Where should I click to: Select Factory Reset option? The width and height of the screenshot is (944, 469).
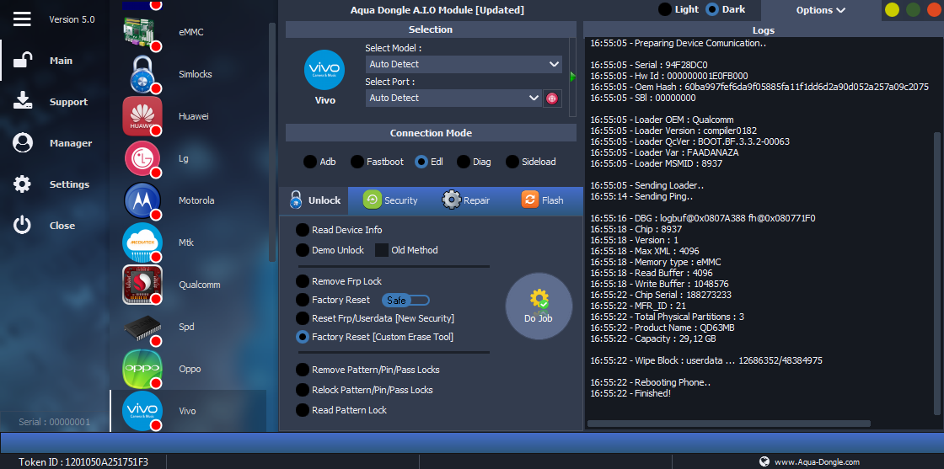tap(333, 300)
